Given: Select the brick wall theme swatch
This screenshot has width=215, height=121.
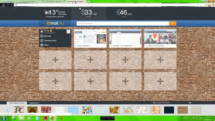Looking at the screenshot, I should tap(183, 110).
